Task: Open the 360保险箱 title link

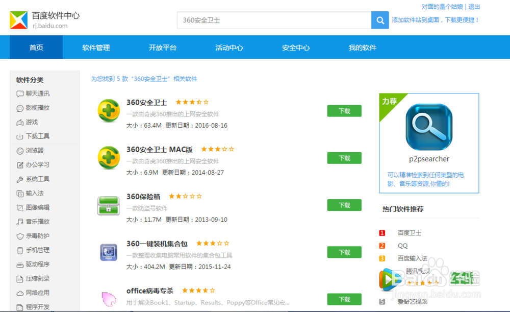Action: point(143,197)
